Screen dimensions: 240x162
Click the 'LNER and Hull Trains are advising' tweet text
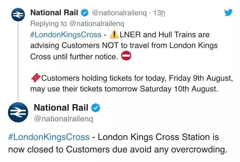(125, 45)
